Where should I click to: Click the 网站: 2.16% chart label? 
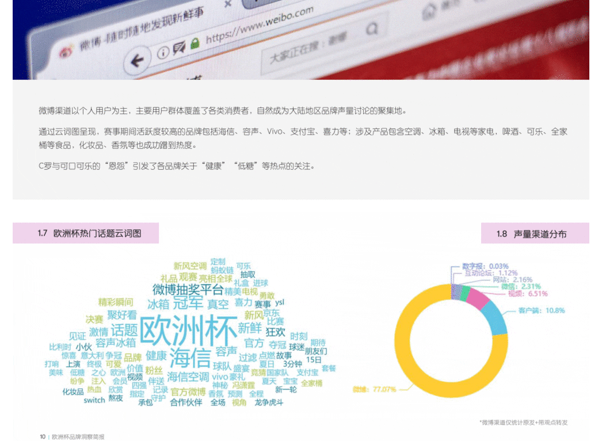512,279
